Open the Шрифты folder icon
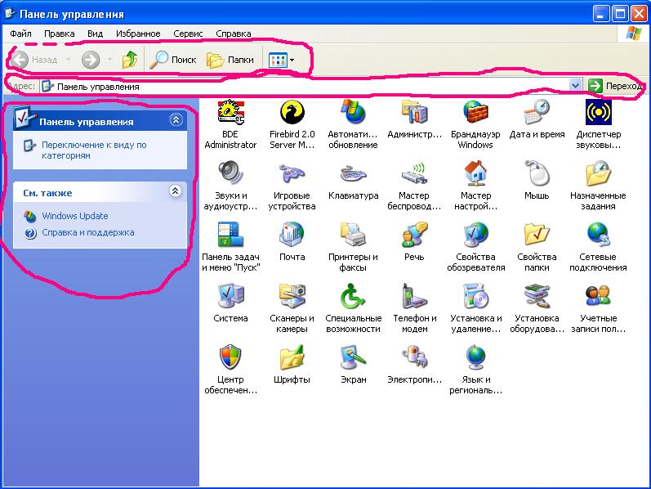Viewport: 651px width, 489px height. pyautogui.click(x=292, y=357)
